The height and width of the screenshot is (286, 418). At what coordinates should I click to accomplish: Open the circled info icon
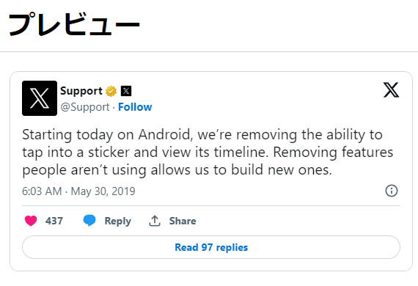[392, 191]
